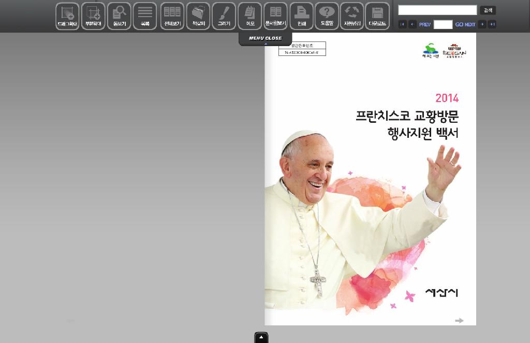Image resolution: width=530 pixels, height=343 pixels.
Task: Print the document (인쇄)
Action: click(x=301, y=16)
